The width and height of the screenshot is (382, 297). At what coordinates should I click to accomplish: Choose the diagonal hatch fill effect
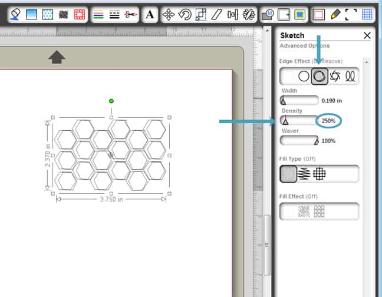(x=304, y=211)
